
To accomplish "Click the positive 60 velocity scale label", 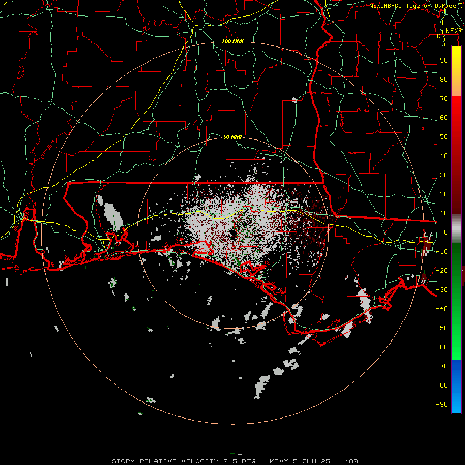I will tap(444, 117).
